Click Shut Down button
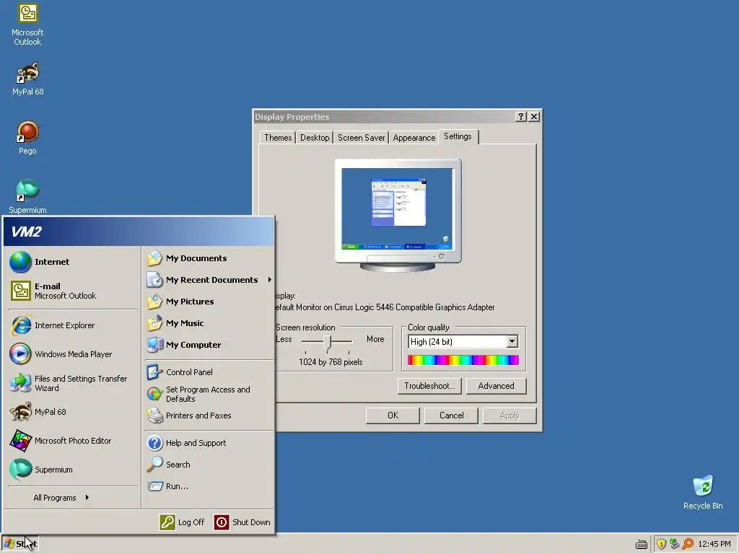The image size is (739, 554). [242, 522]
